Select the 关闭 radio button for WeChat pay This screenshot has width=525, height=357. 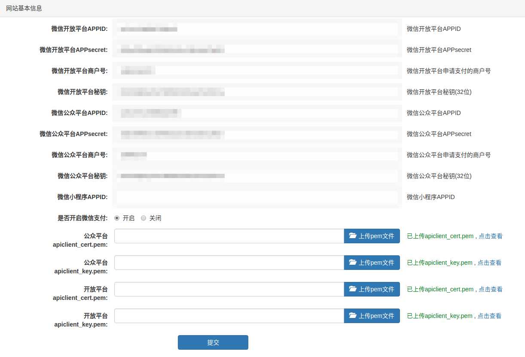[x=143, y=218]
